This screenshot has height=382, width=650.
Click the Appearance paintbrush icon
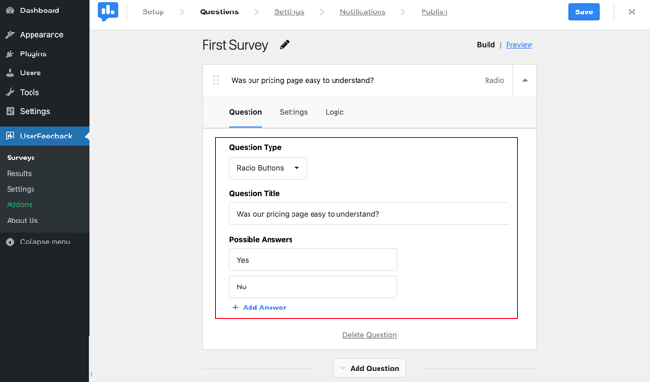[11, 34]
